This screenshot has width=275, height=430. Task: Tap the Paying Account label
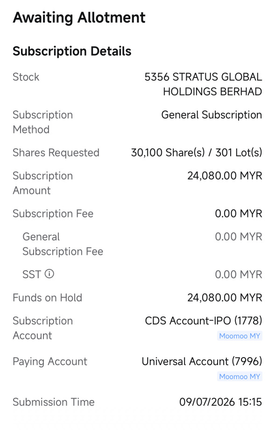(50, 362)
